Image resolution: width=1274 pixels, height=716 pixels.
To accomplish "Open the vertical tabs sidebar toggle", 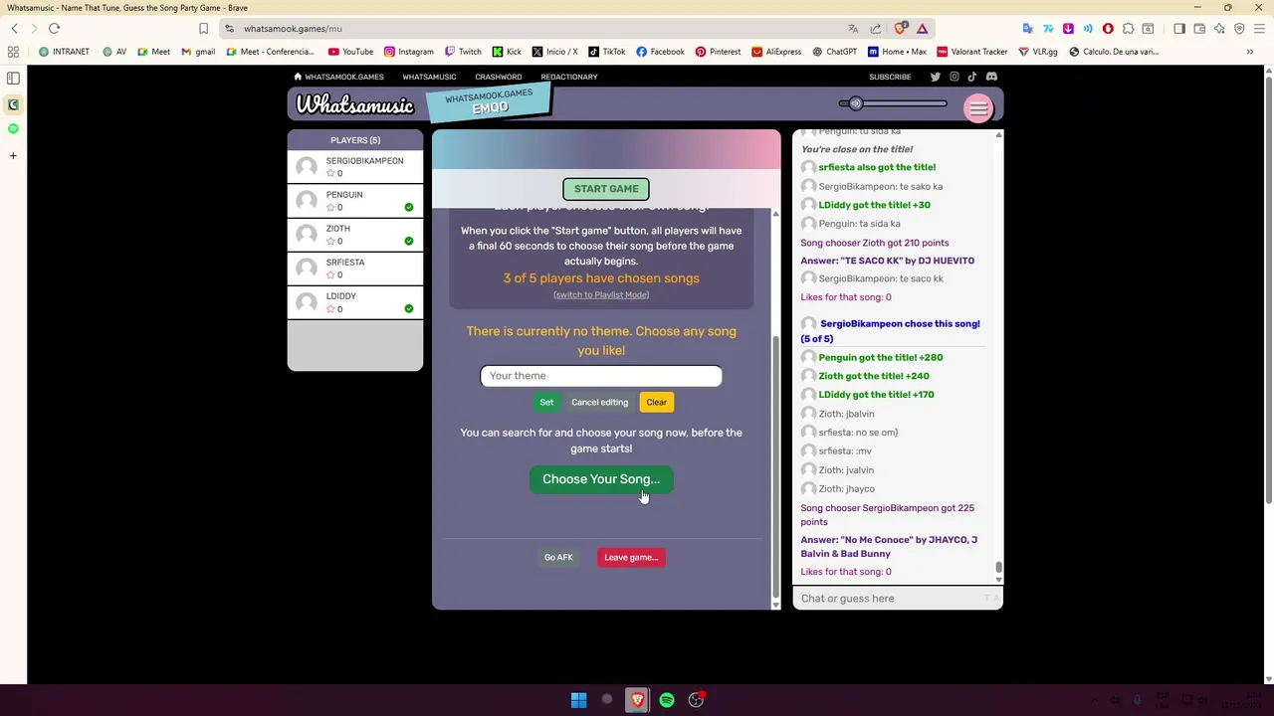I will pyautogui.click(x=13, y=78).
